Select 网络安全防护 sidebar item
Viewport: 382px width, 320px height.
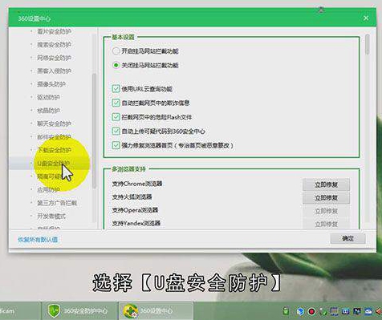click(x=54, y=58)
